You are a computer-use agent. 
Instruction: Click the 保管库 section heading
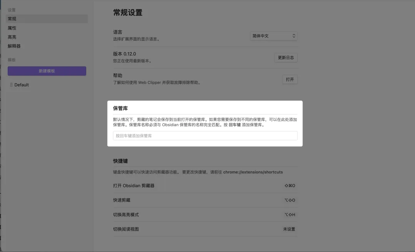[x=120, y=108]
